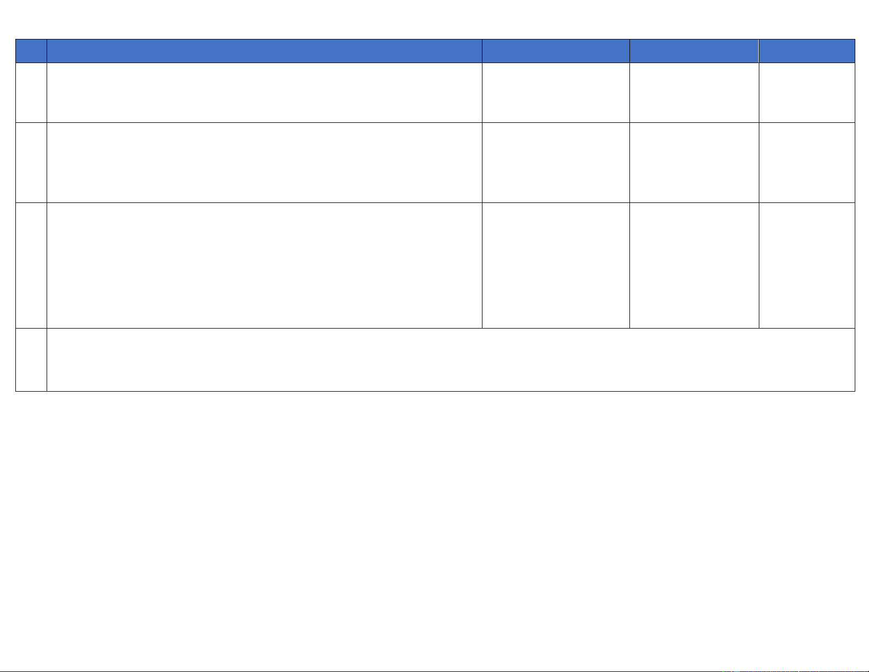Click second white row's fourth column cell
The width and height of the screenshot is (869, 672).
694,162
